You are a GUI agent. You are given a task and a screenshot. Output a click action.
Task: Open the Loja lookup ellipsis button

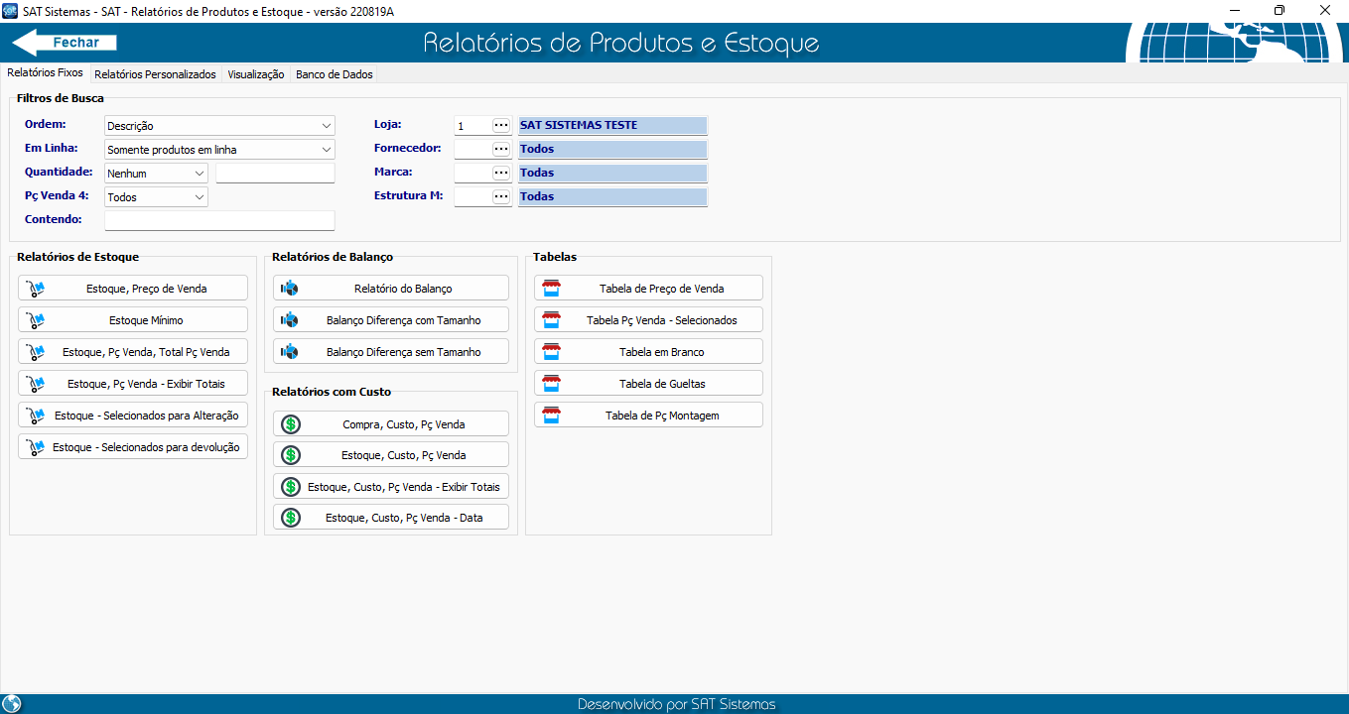click(501, 126)
